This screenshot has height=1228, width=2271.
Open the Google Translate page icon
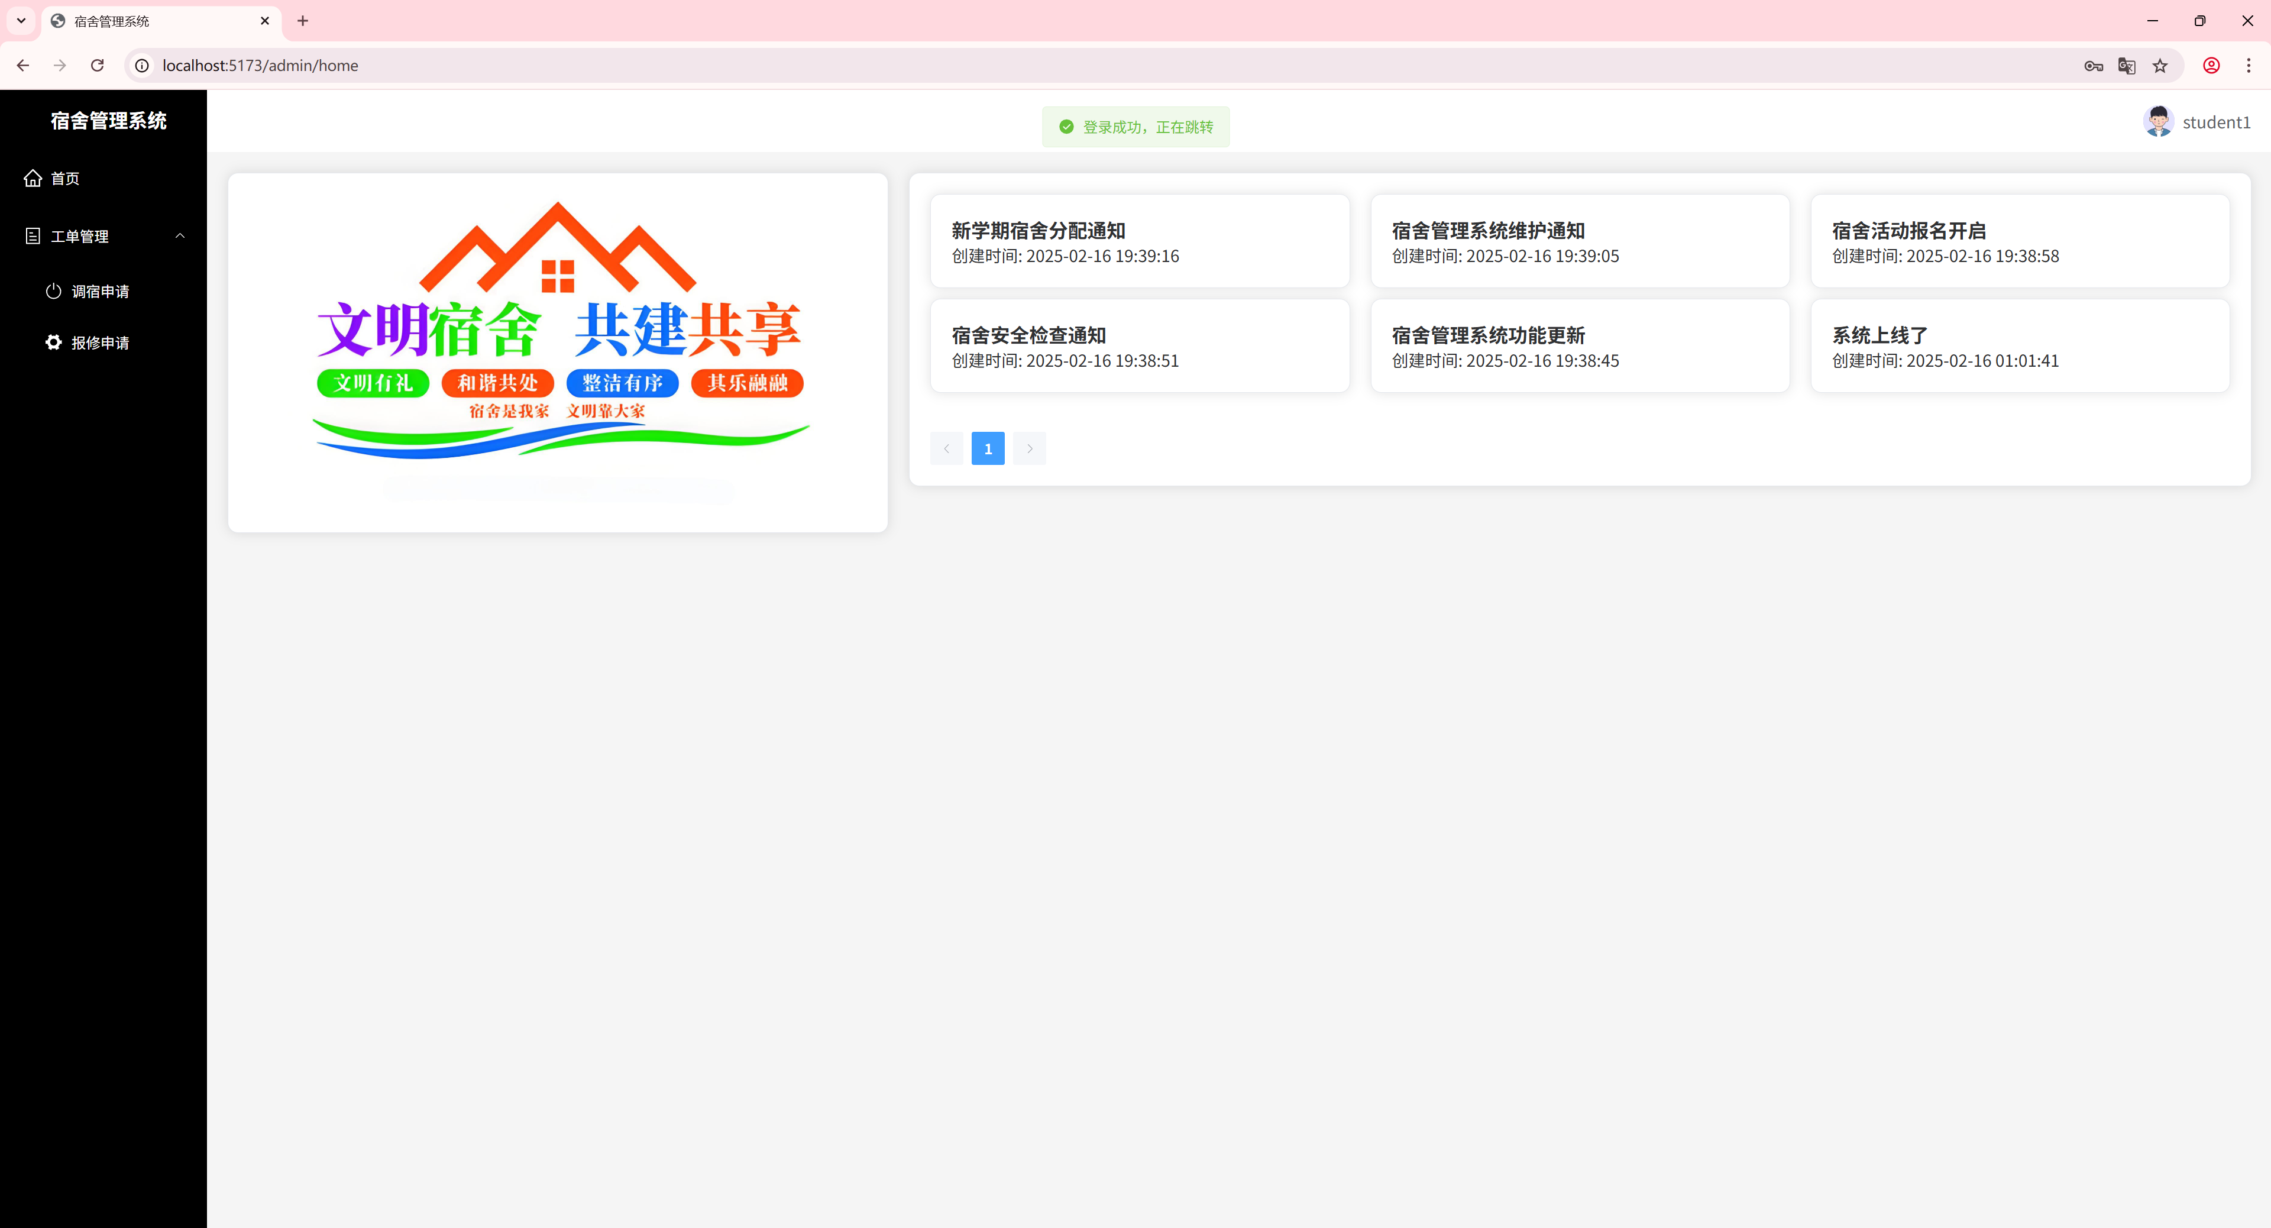click(2126, 66)
